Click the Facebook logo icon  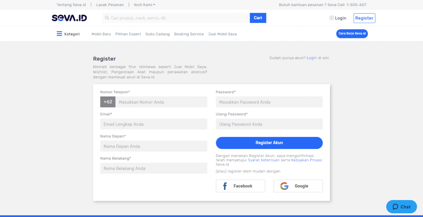[225, 186]
